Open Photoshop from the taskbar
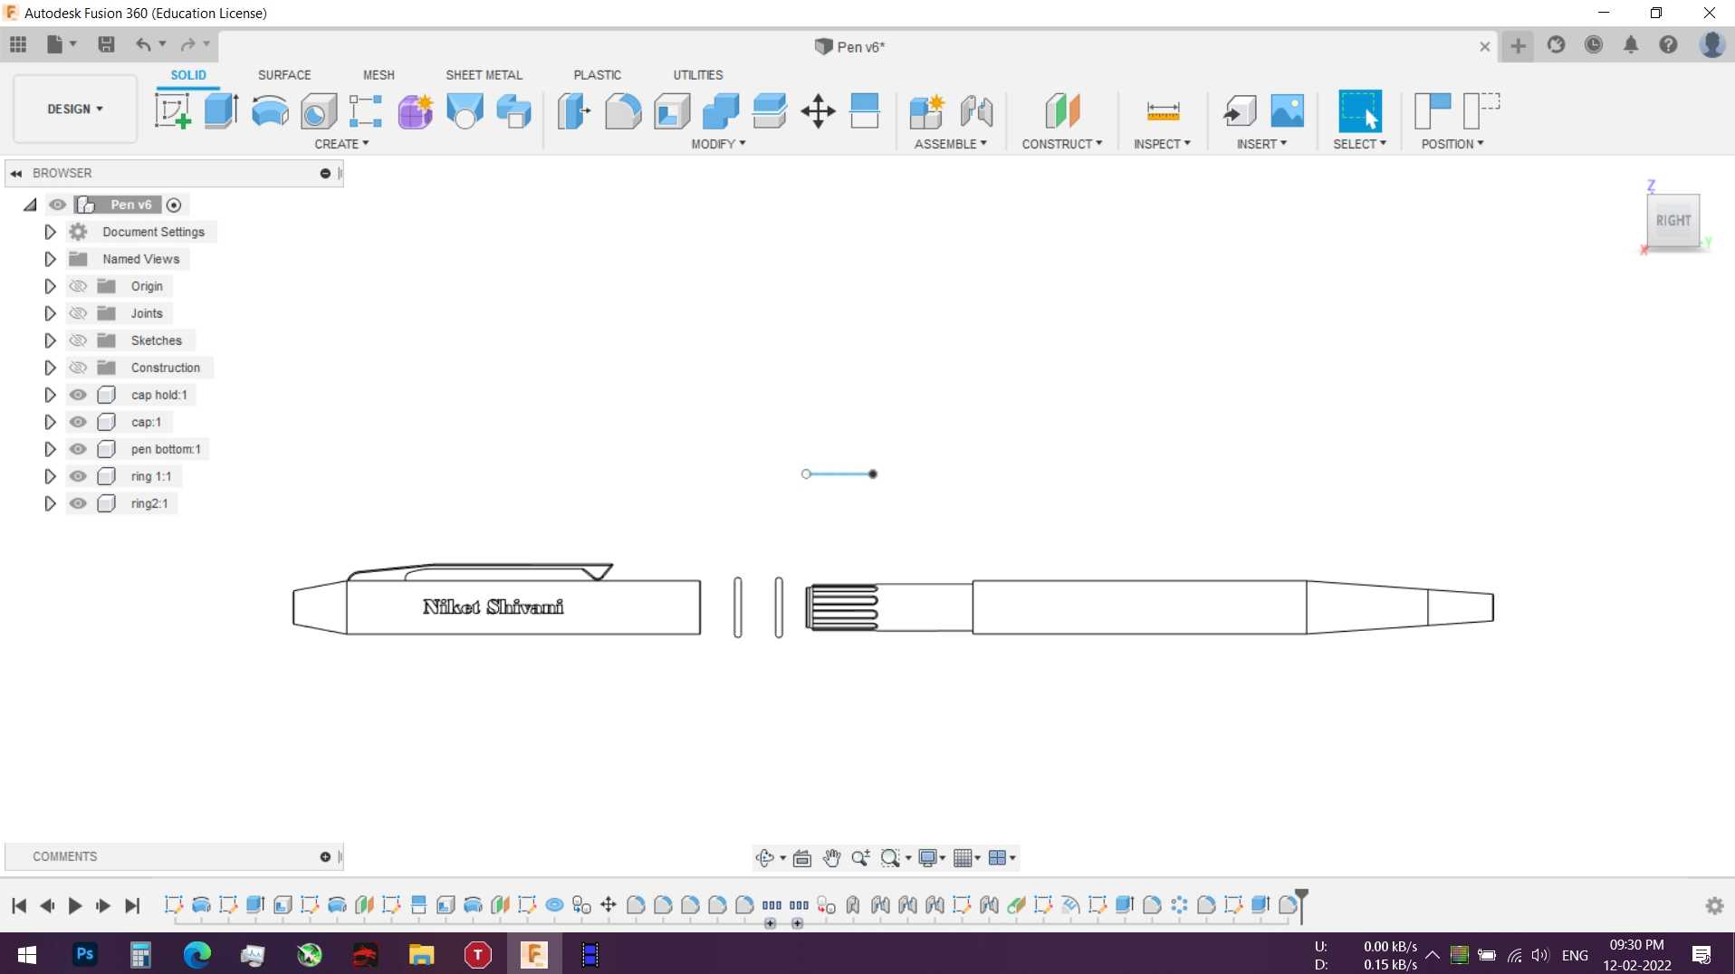 pyautogui.click(x=85, y=954)
